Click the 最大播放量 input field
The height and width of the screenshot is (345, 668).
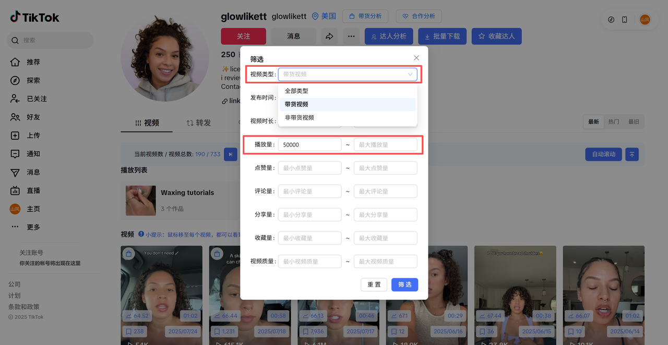click(385, 145)
